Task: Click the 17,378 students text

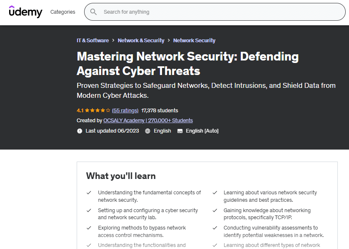Action: point(160,111)
